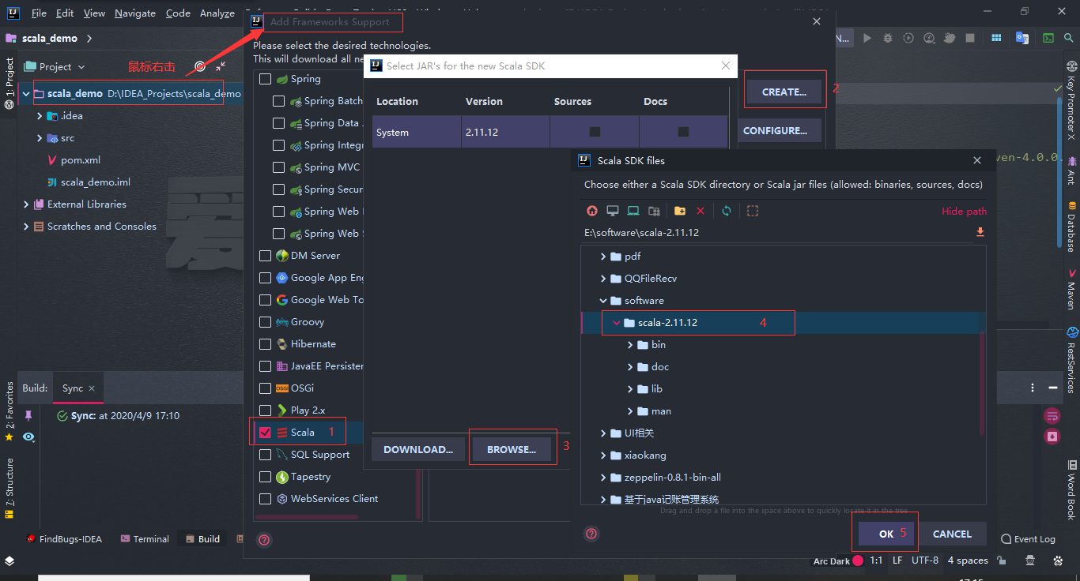Viewport: 1080px width, 581px height.
Task: Click the Desktop directory icon in file chooser
Action: (612, 211)
